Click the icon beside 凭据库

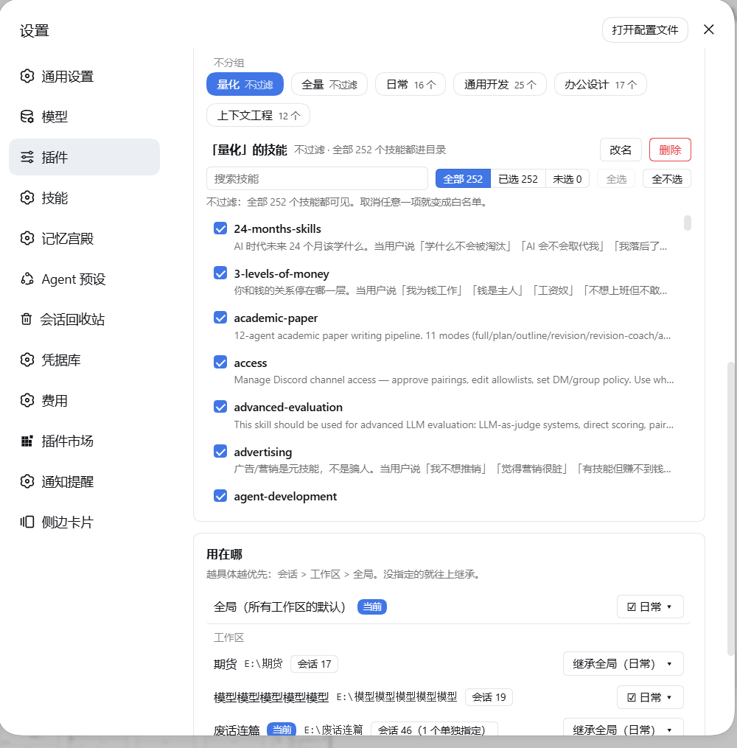[27, 360]
